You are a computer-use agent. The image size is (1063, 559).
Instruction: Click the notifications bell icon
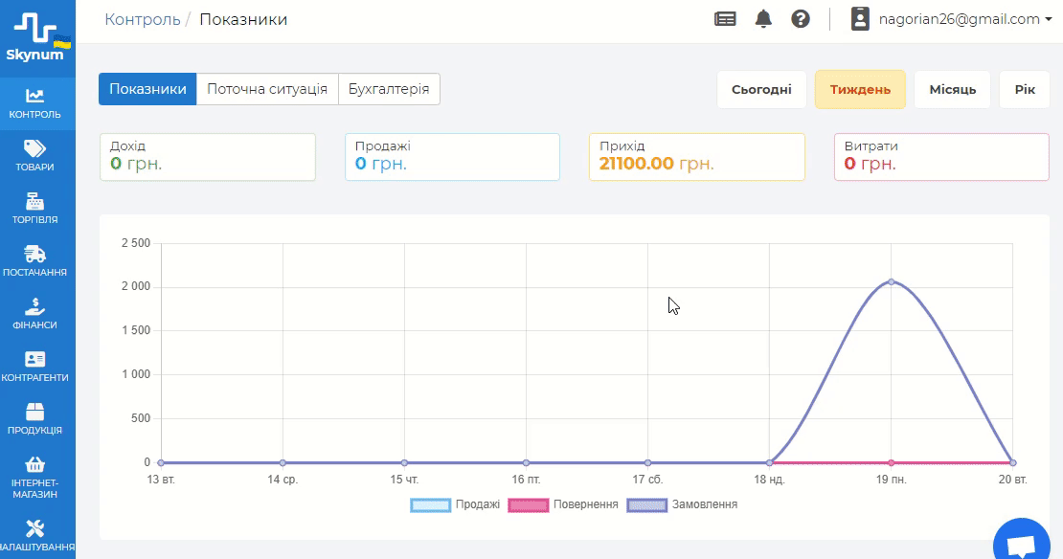(x=763, y=19)
